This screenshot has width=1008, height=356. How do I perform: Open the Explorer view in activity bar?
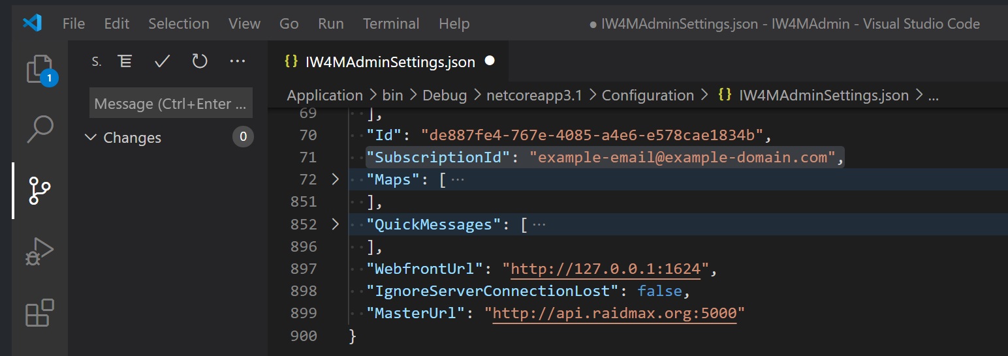pos(39,68)
